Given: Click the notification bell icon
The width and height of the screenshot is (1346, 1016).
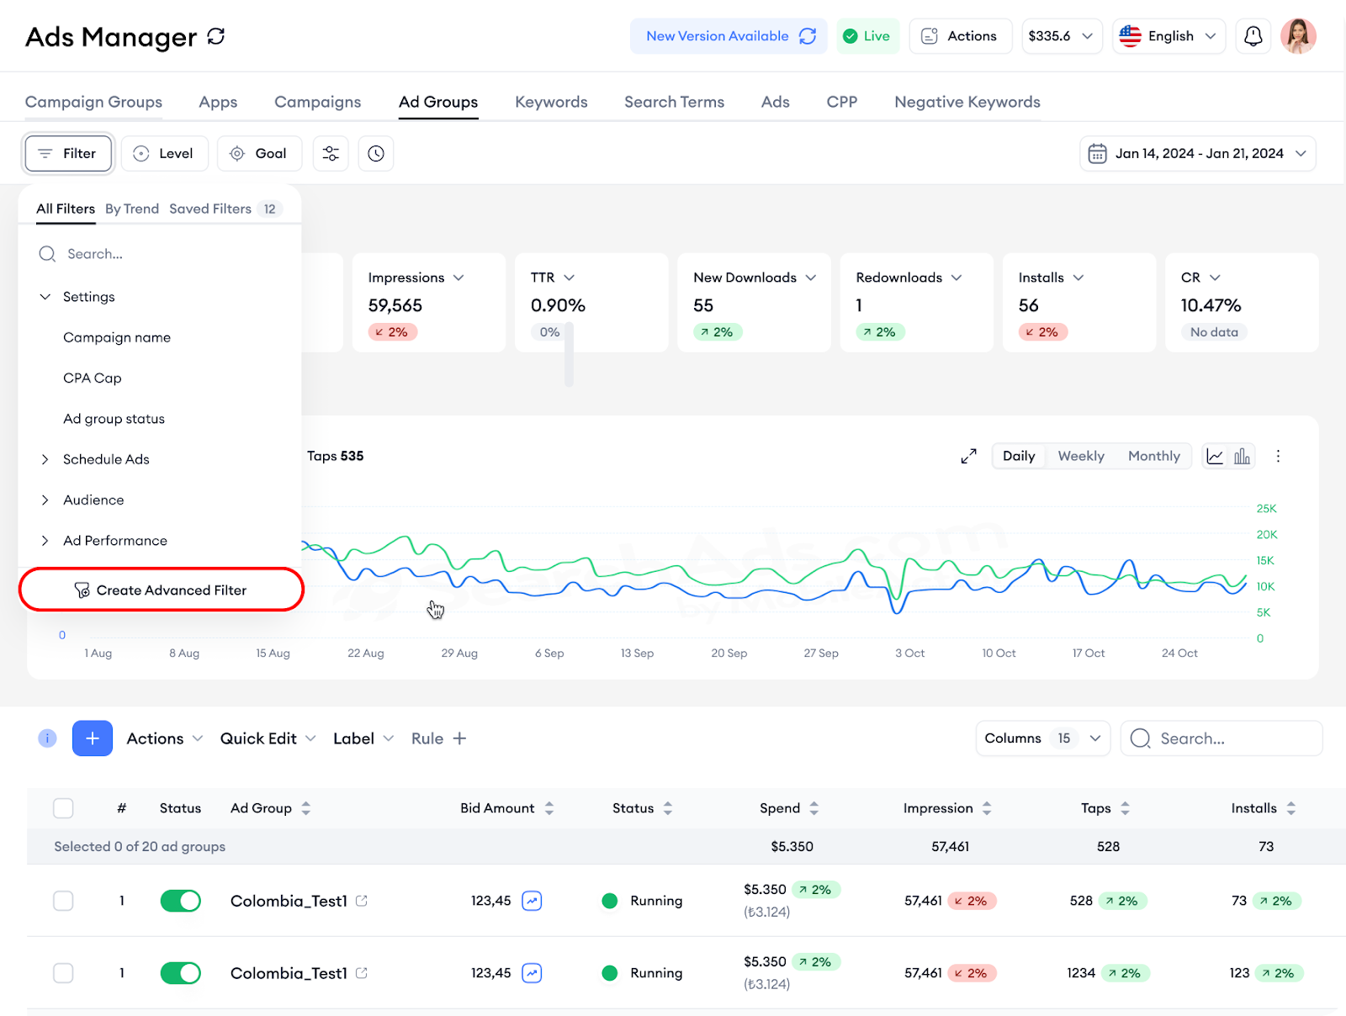Looking at the screenshot, I should [1253, 36].
